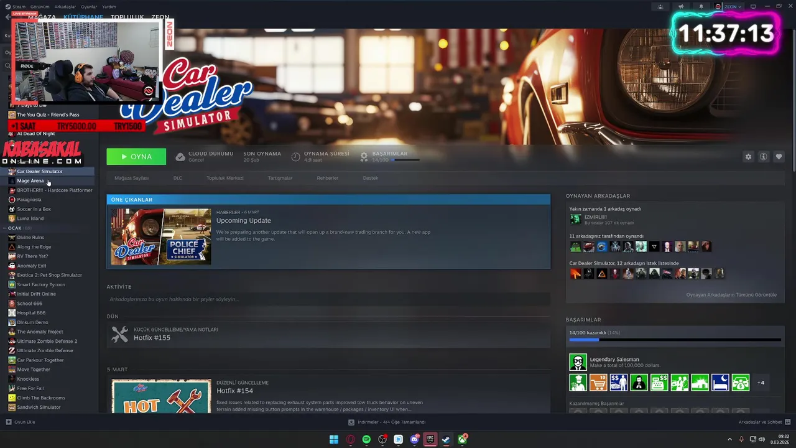The width and height of the screenshot is (796, 448).
Task: Open the Tartışmalar link
Action: tap(280, 178)
